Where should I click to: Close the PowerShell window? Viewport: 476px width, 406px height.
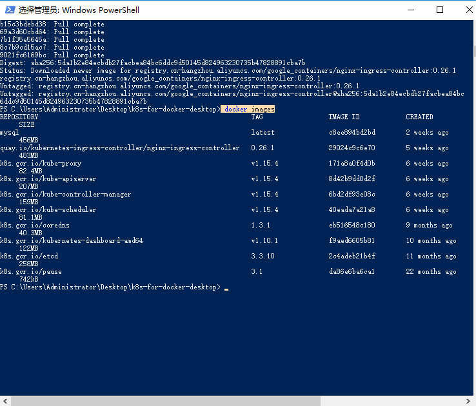coord(469,10)
